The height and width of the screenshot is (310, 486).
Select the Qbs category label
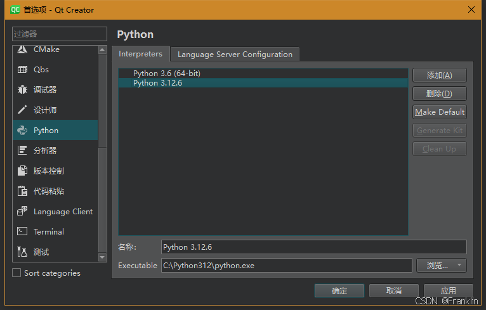pyautogui.click(x=41, y=70)
